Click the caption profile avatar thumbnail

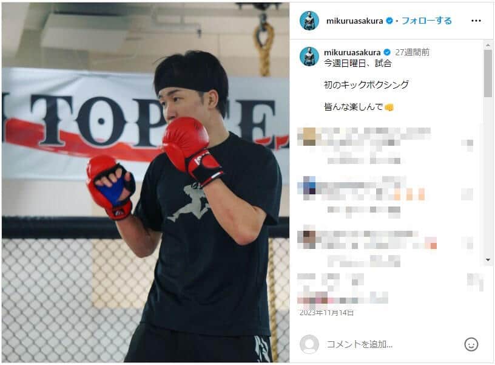[309, 56]
